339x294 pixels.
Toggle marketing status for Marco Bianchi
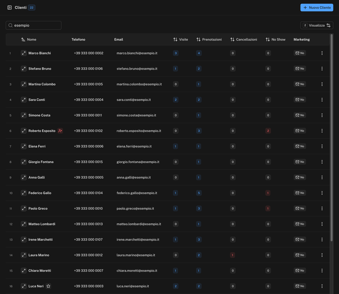300,53
